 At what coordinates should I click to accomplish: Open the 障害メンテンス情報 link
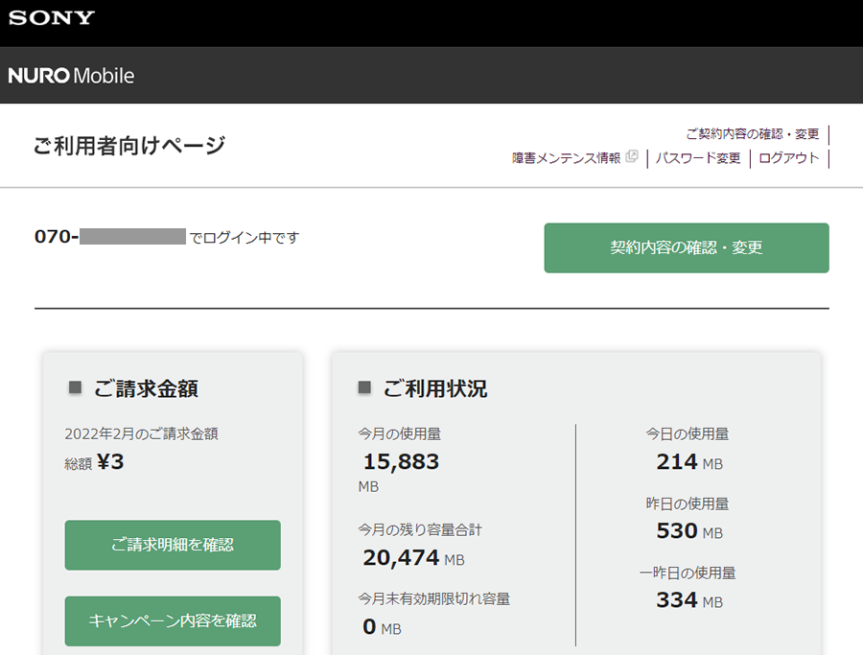click(x=566, y=158)
